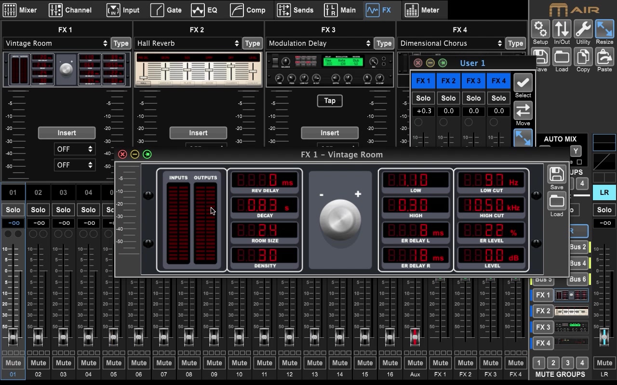Open the Utility wrench icon
The width and height of the screenshot is (617, 385).
click(583, 29)
